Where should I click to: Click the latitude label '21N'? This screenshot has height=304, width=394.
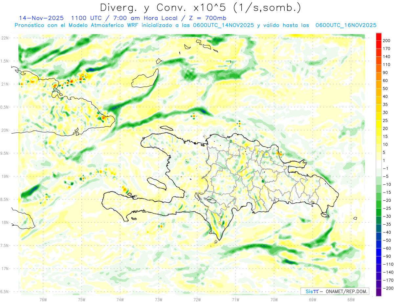pos(5,84)
